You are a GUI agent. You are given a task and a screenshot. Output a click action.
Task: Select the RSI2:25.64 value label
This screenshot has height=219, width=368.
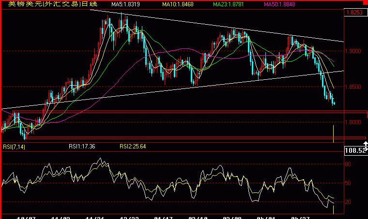click(x=133, y=146)
